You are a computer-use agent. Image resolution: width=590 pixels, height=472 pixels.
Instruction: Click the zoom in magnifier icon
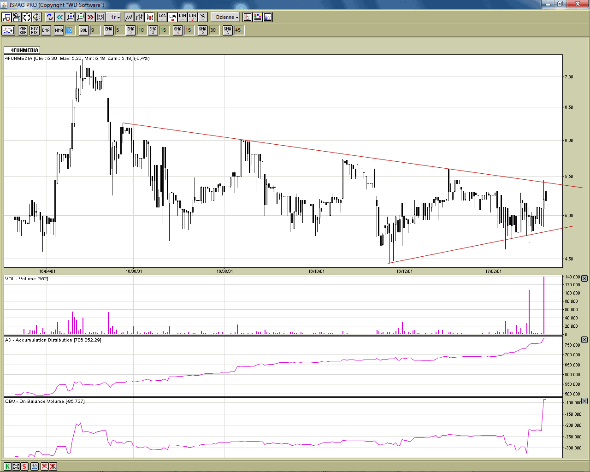[70, 17]
